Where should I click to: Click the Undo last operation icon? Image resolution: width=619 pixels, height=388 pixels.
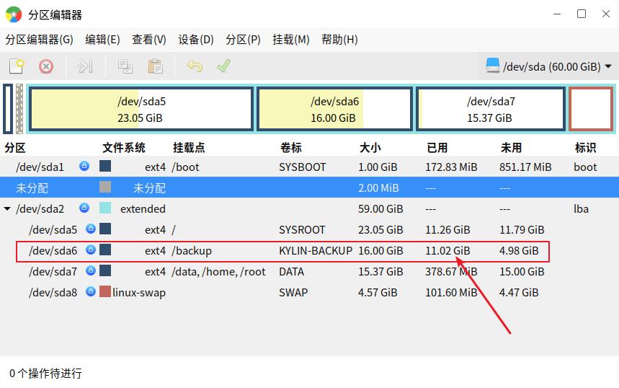pyautogui.click(x=195, y=66)
